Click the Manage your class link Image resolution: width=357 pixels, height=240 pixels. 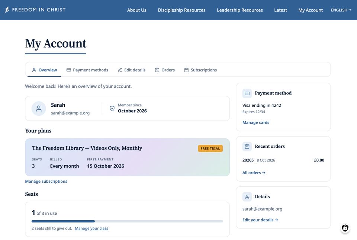click(91, 228)
